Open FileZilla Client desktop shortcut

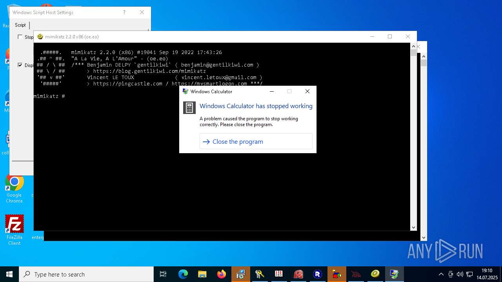click(14, 230)
